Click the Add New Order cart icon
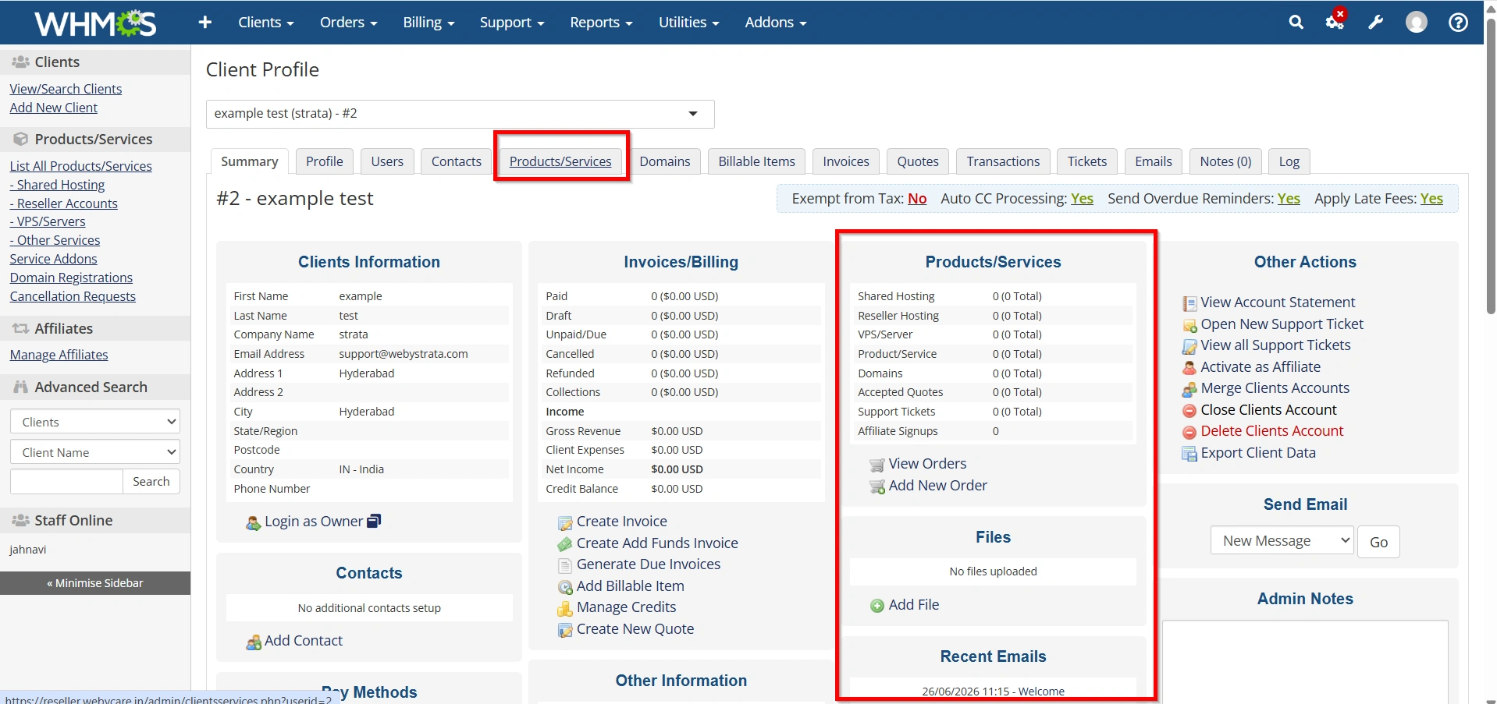The width and height of the screenshot is (1497, 704). click(x=877, y=487)
